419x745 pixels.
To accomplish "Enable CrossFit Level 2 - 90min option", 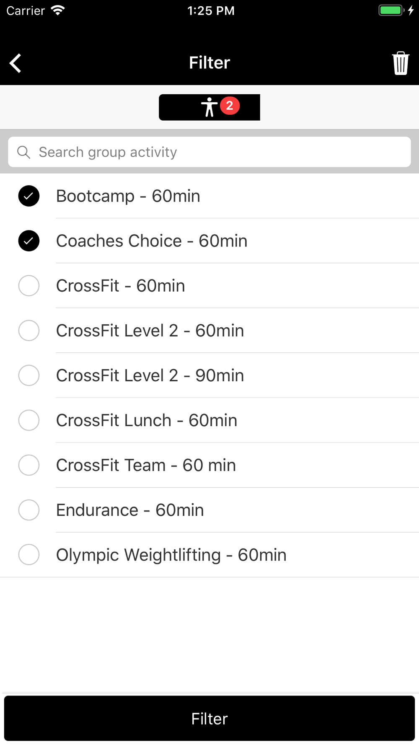I will click(x=29, y=375).
